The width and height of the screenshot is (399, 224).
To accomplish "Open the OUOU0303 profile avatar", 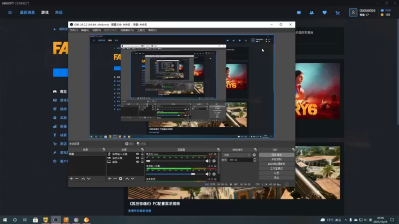I will (353, 12).
